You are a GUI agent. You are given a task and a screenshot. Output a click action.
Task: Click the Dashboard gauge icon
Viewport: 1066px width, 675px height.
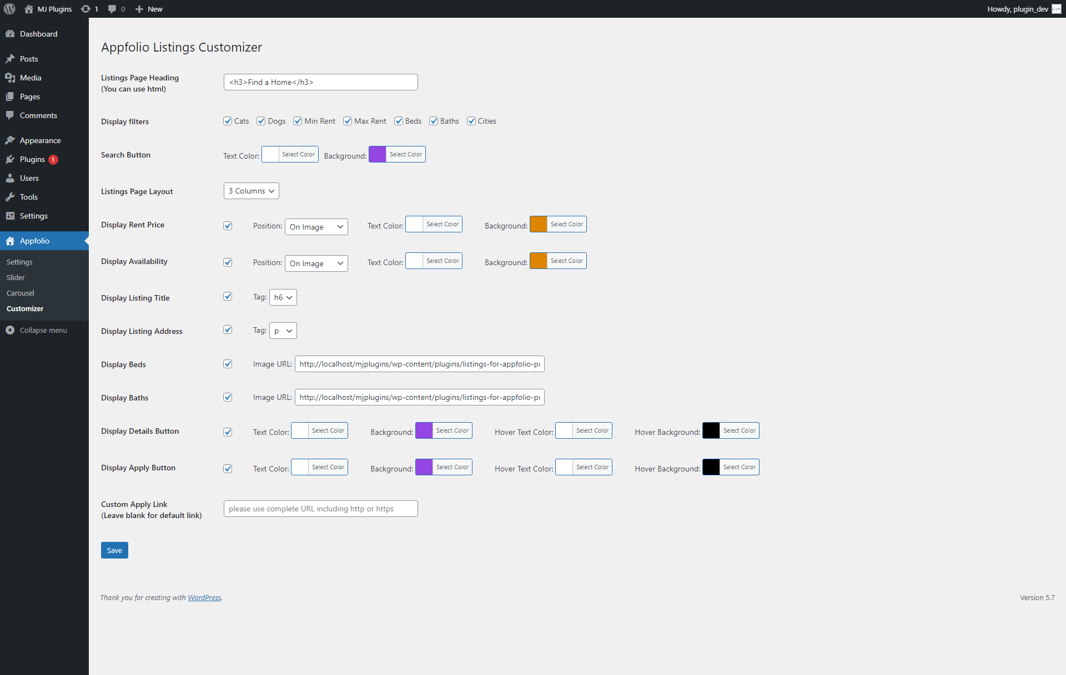pyautogui.click(x=10, y=34)
